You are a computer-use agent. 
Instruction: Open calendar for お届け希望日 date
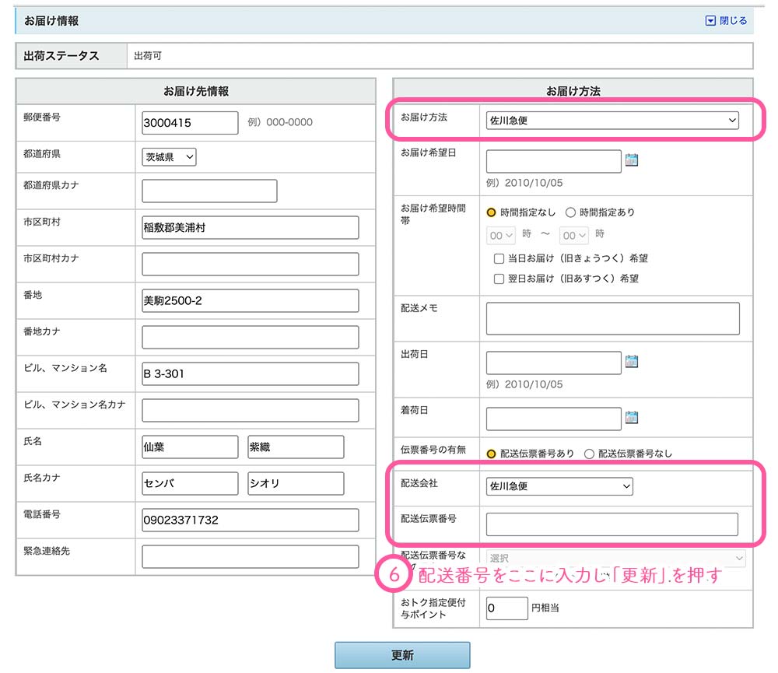(632, 160)
